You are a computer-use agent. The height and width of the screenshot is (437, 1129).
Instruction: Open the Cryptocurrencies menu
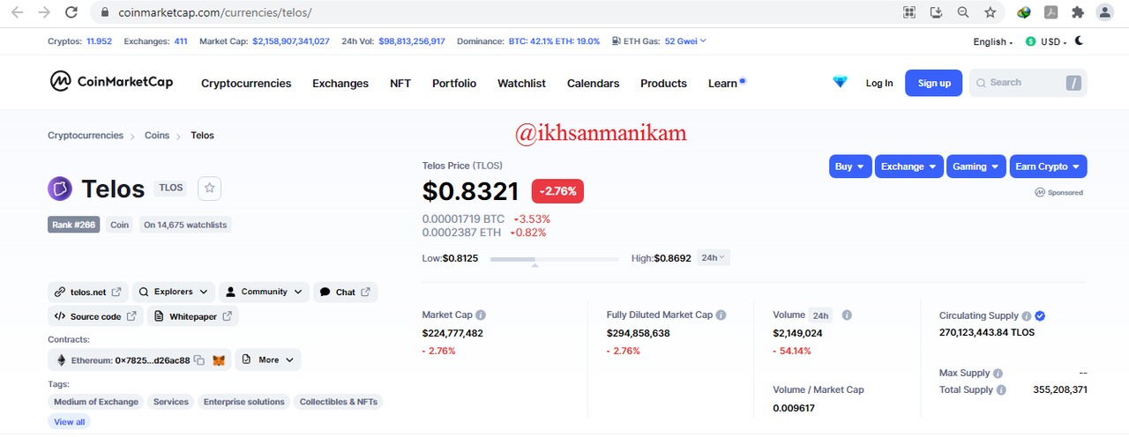[246, 83]
